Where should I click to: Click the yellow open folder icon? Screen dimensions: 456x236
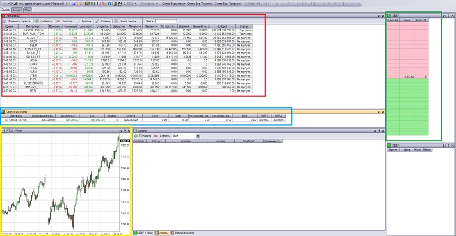coord(79,4)
